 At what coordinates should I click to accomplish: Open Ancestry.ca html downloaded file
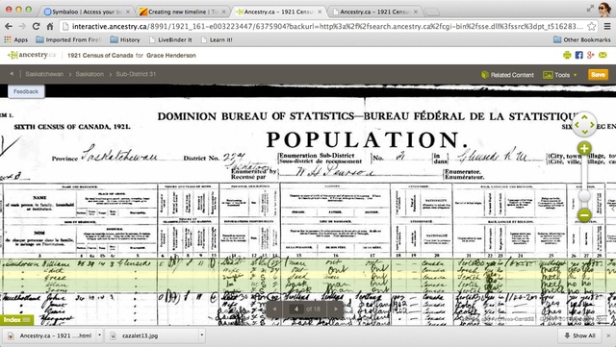(50, 335)
